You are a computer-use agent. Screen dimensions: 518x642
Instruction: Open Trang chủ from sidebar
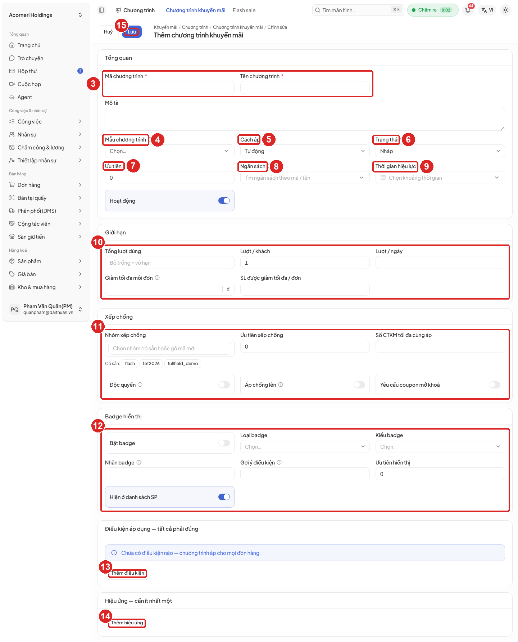[46, 45]
